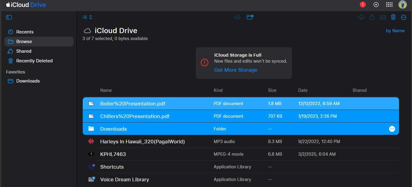The width and height of the screenshot is (412, 187).
Task: Email selected items via the envelope icon
Action: tap(383, 17)
